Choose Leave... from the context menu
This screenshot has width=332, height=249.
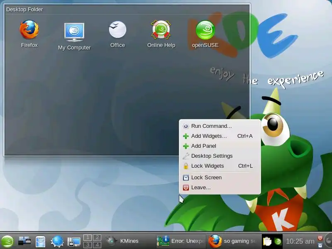(x=220, y=188)
